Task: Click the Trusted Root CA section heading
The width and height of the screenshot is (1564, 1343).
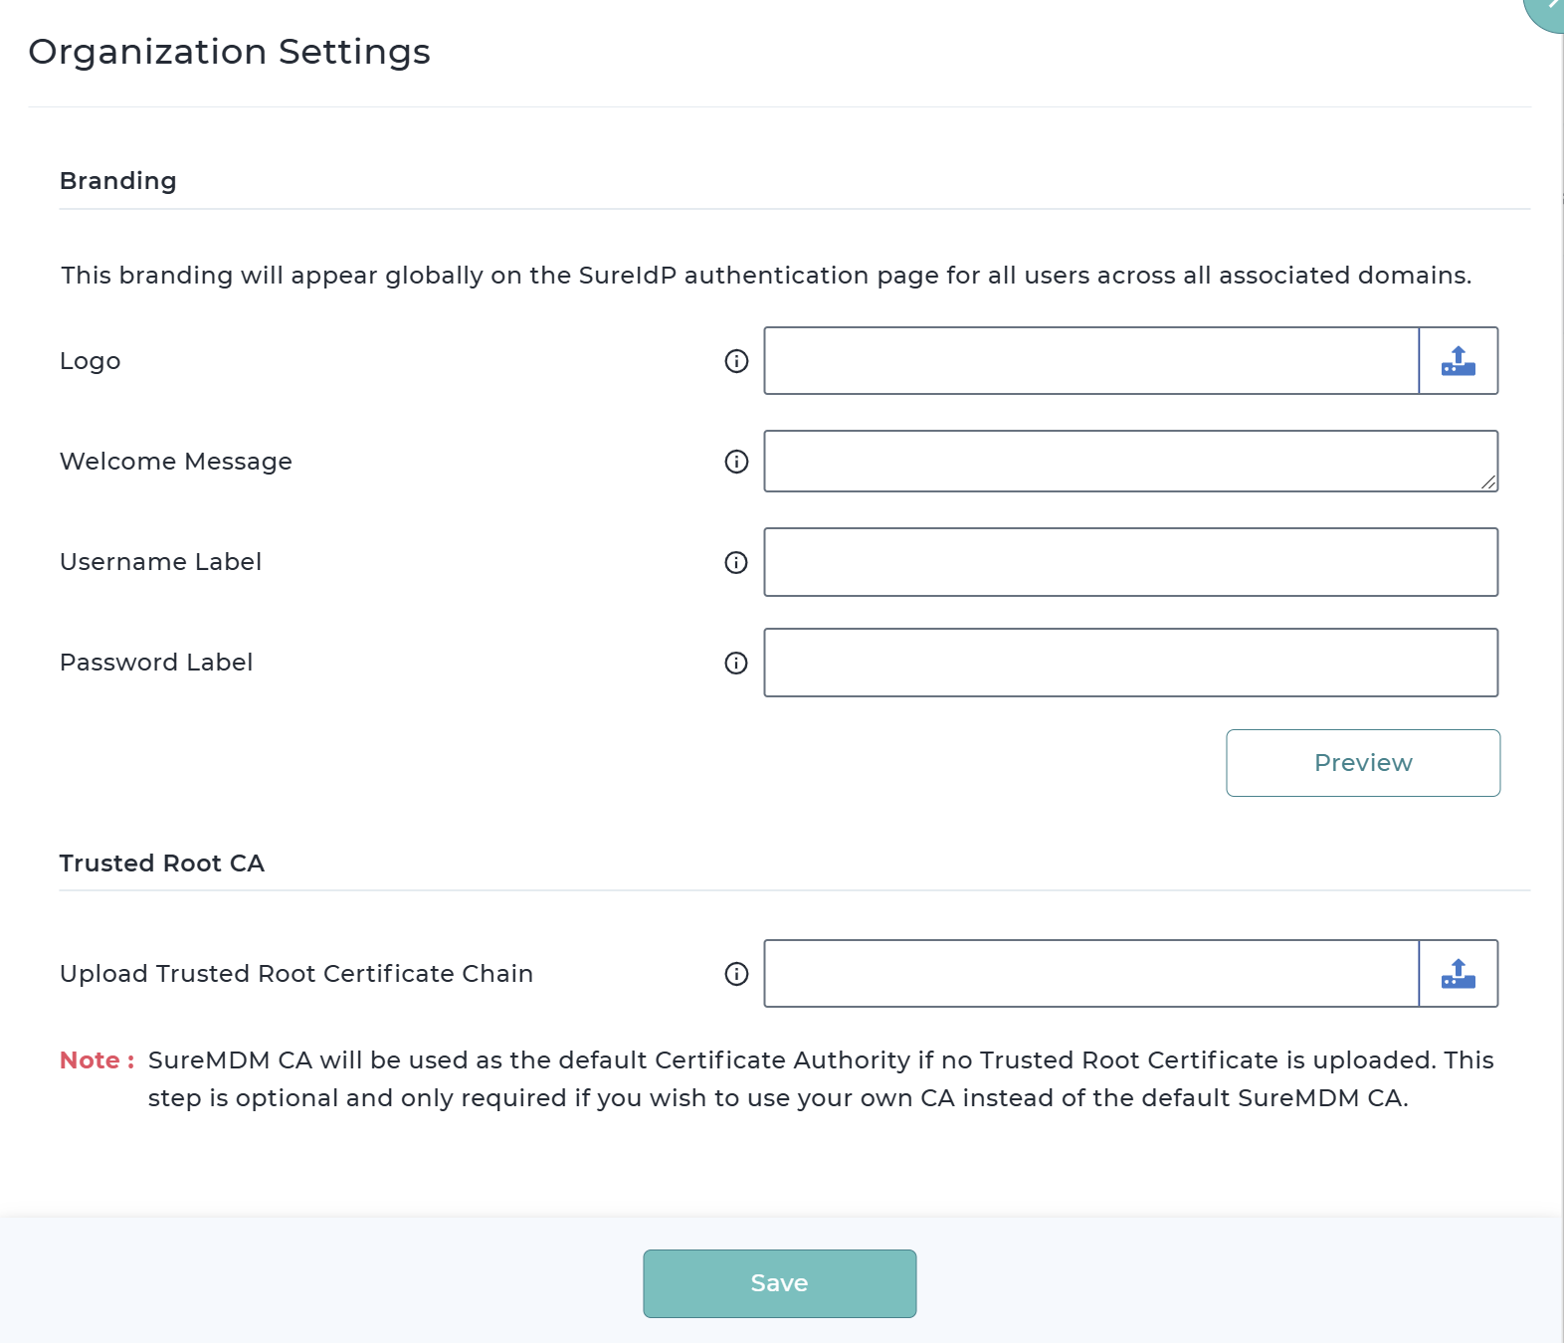Action: point(162,863)
